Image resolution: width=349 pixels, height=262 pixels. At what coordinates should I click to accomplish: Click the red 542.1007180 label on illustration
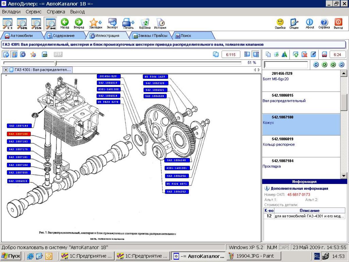[x=18, y=134]
